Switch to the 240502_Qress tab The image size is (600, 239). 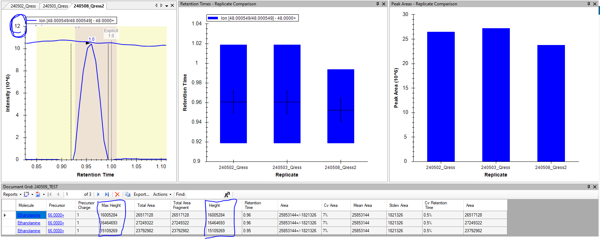pos(23,6)
